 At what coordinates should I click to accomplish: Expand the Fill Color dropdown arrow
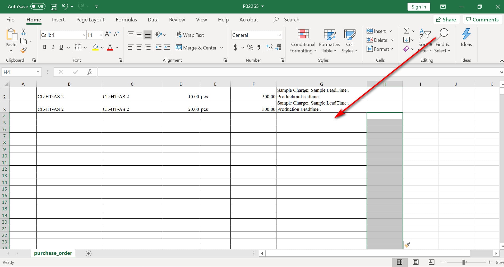pos(102,48)
